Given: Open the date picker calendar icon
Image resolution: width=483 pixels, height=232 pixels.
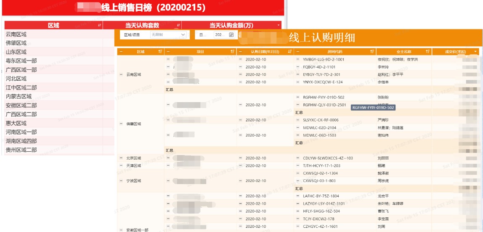Looking at the screenshot, I should (x=231, y=35).
